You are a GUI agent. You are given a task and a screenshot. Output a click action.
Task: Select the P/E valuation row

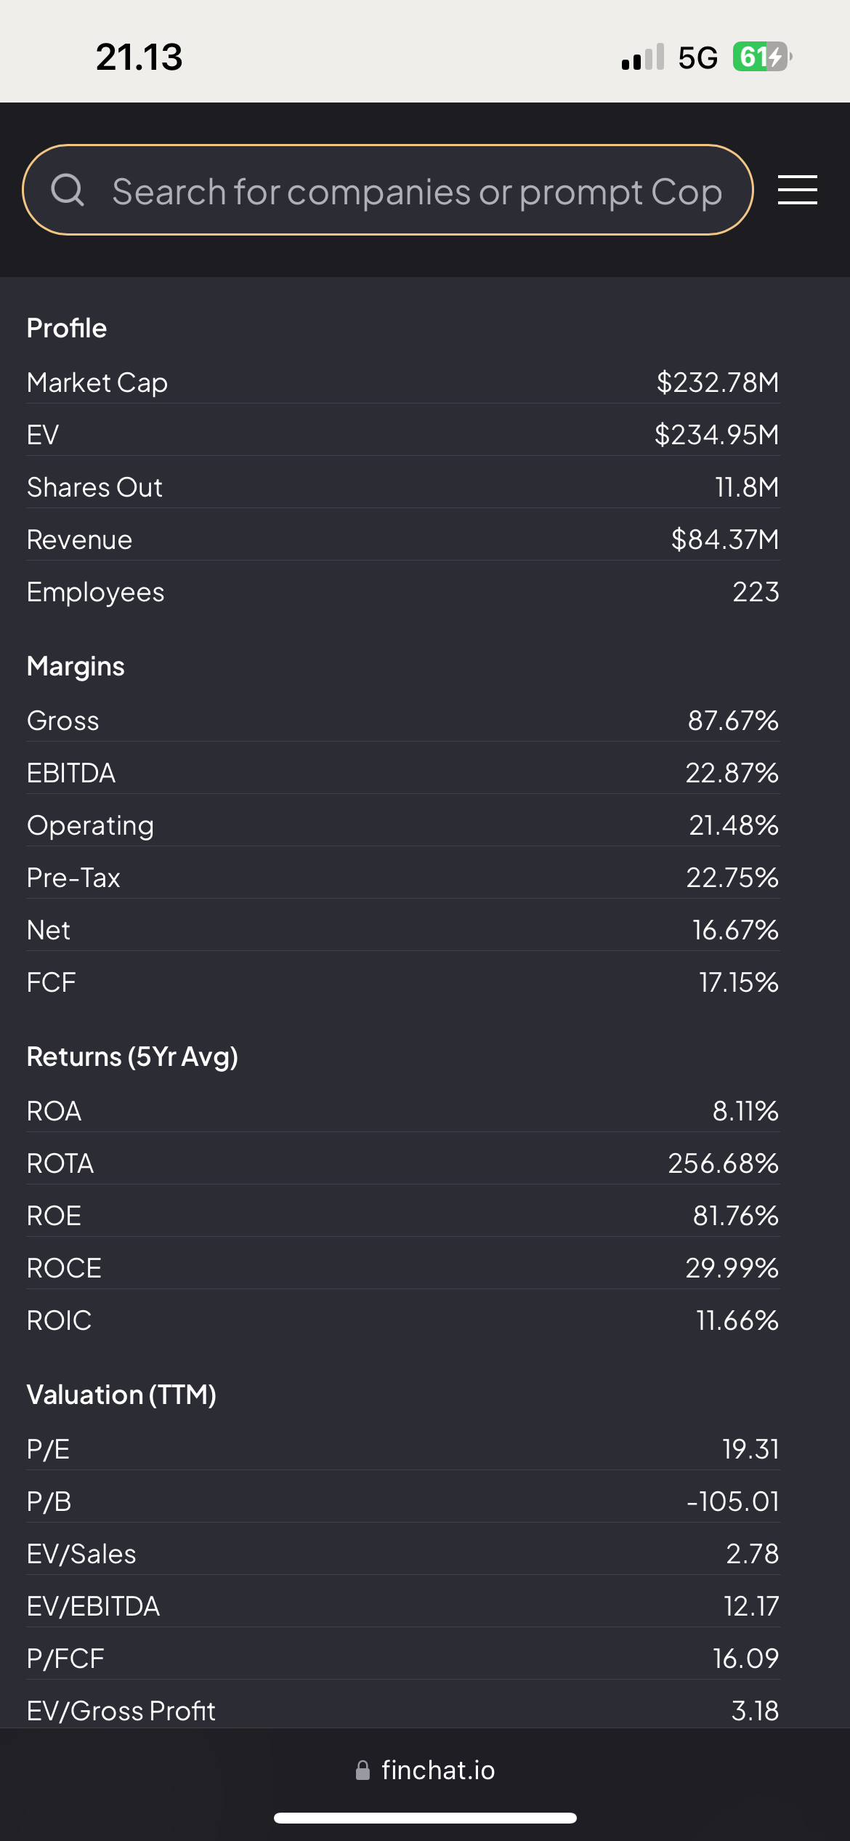402,1449
